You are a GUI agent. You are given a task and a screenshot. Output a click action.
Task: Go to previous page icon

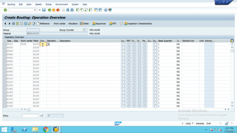[x=82, y=10]
